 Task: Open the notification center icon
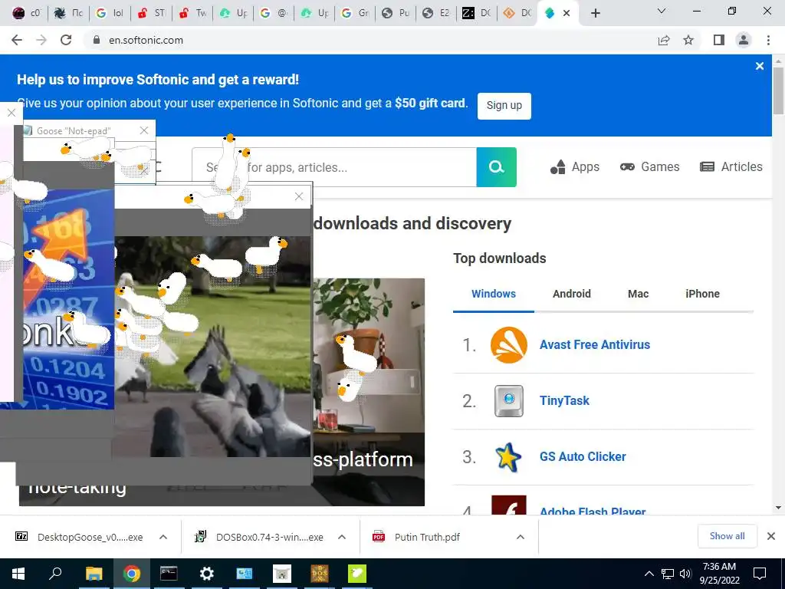coord(760,574)
